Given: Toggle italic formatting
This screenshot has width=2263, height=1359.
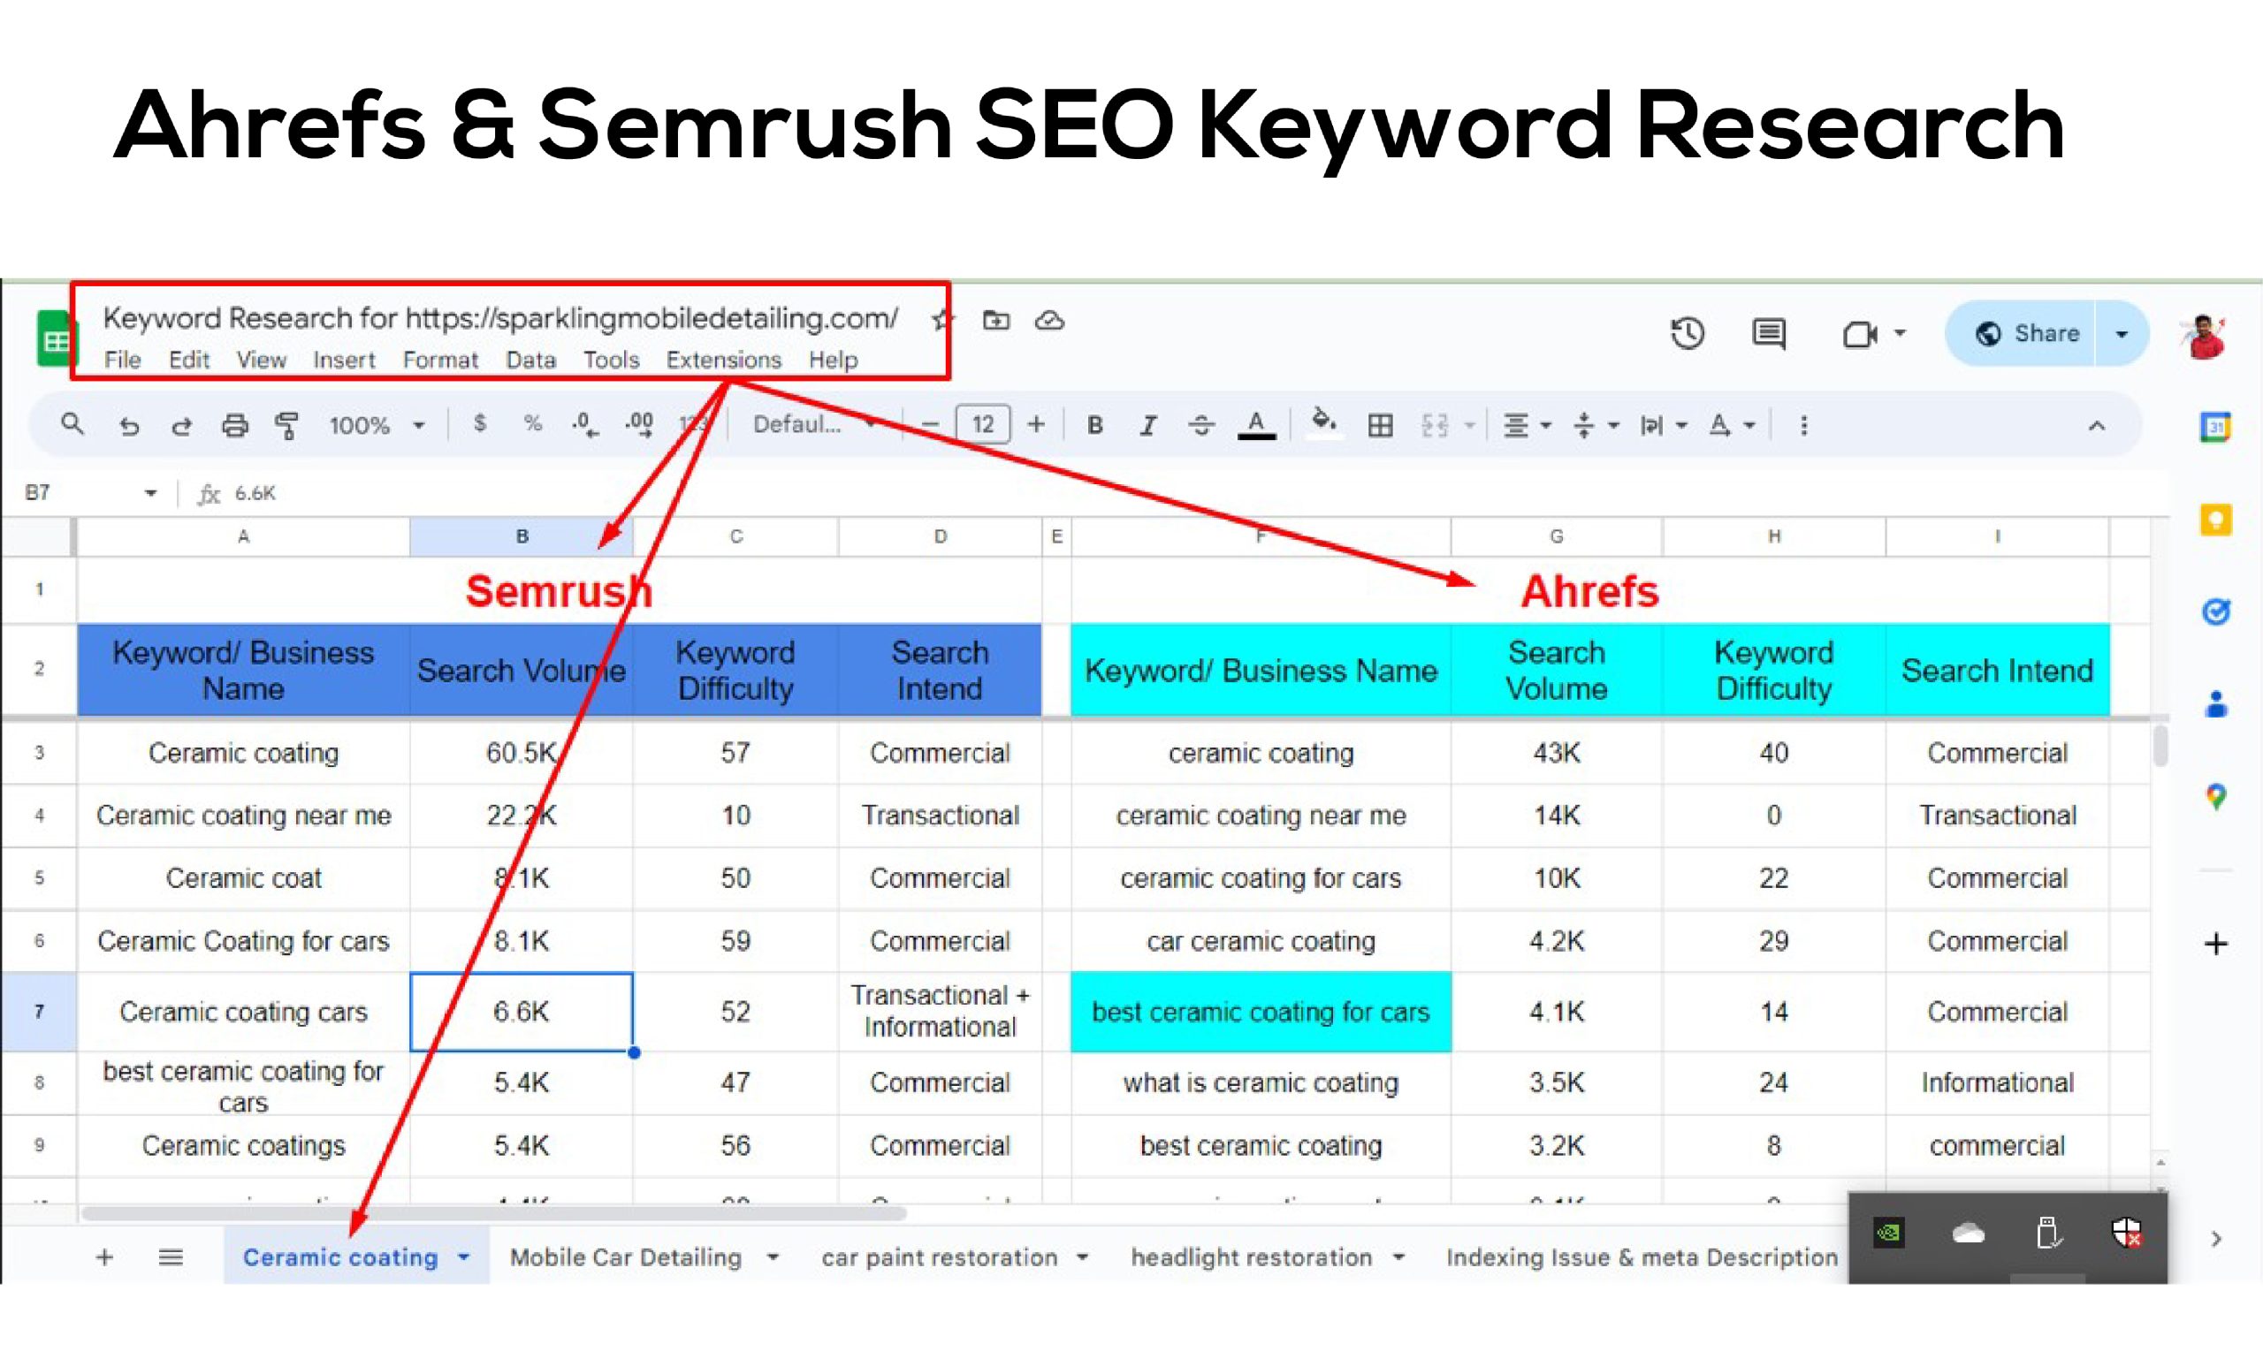Looking at the screenshot, I should point(1147,425).
